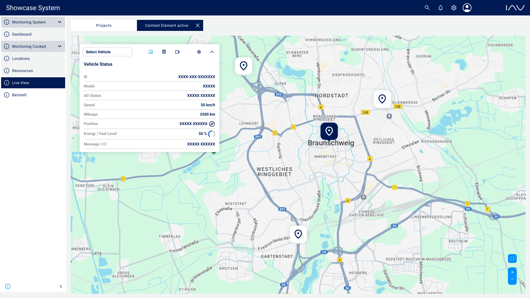Click the info icon beside Locations
530x298 pixels.
(x=7, y=58)
